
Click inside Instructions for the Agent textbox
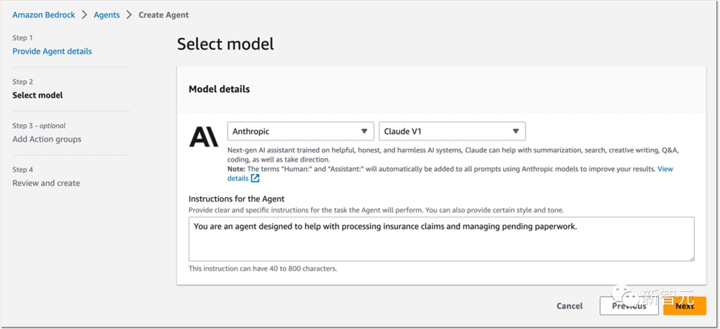[x=441, y=239]
